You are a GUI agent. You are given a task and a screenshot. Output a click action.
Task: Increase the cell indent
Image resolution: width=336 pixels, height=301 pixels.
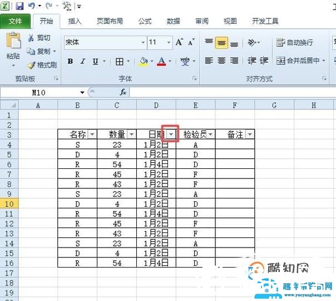coord(264,61)
